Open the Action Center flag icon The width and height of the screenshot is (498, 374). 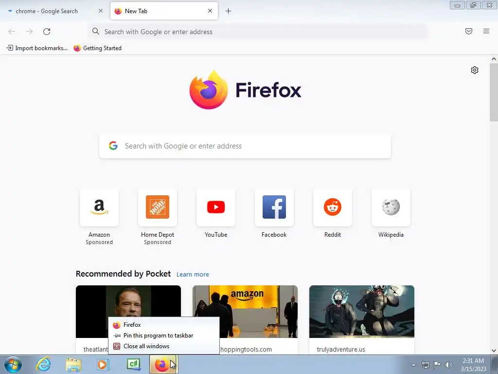coord(437,364)
